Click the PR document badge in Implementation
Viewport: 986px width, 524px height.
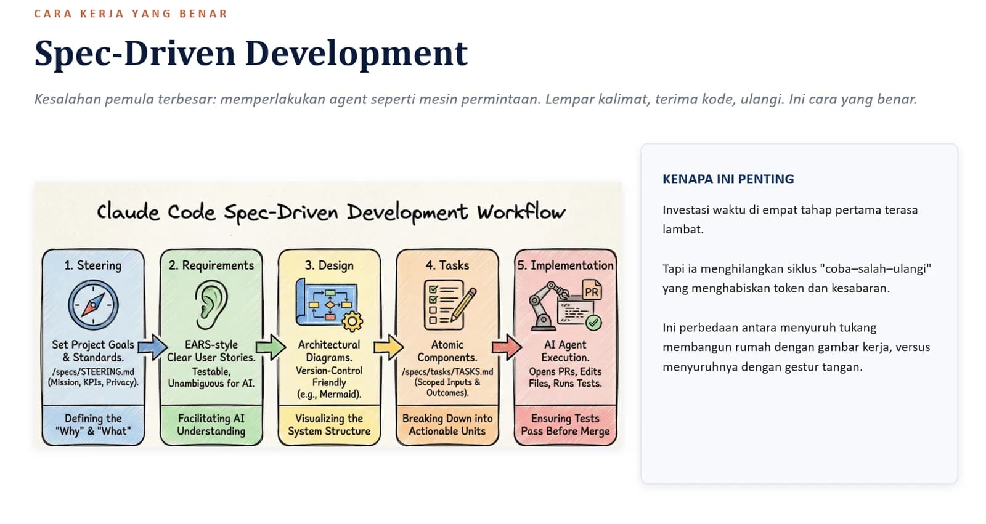pos(592,291)
